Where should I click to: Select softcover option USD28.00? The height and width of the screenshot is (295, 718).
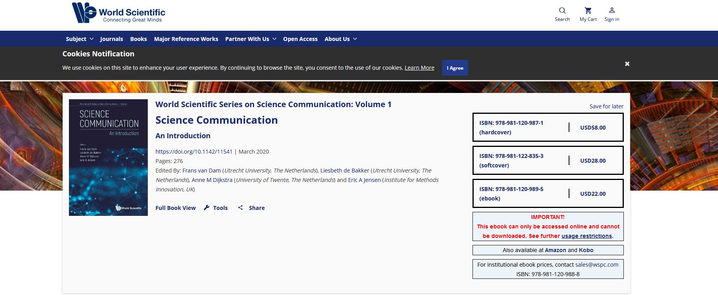click(x=548, y=160)
